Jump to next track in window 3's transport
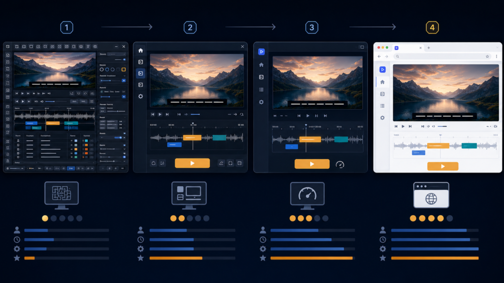The width and height of the screenshot is (504, 283). tap(325, 115)
